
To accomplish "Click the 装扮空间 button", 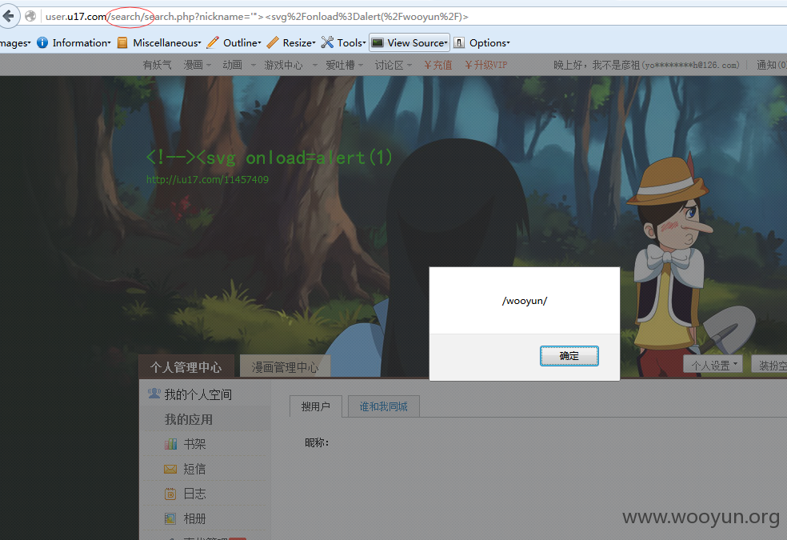I will (769, 365).
